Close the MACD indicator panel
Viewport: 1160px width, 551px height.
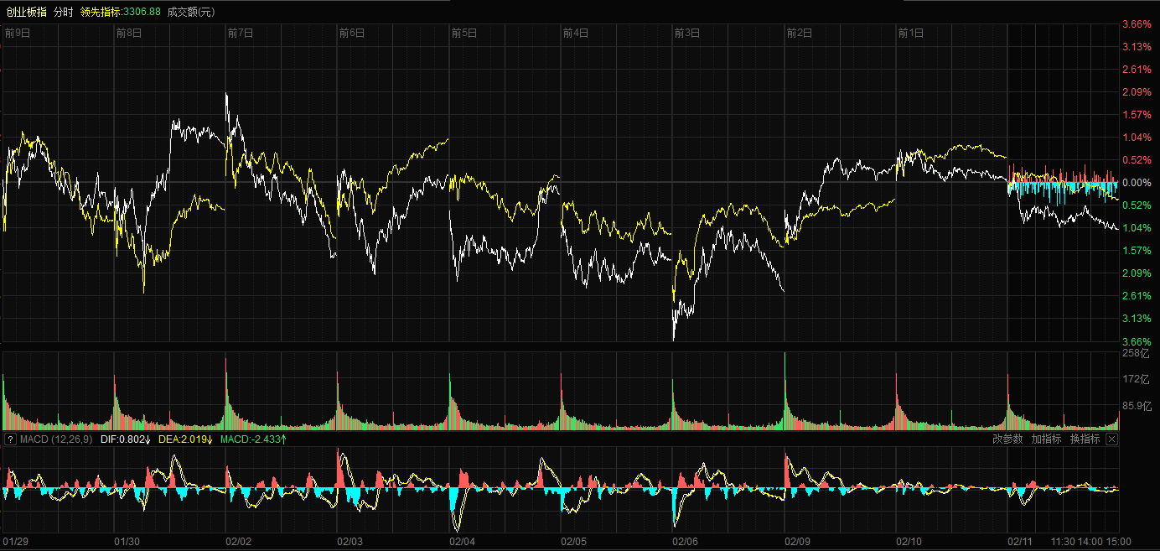(x=1111, y=439)
